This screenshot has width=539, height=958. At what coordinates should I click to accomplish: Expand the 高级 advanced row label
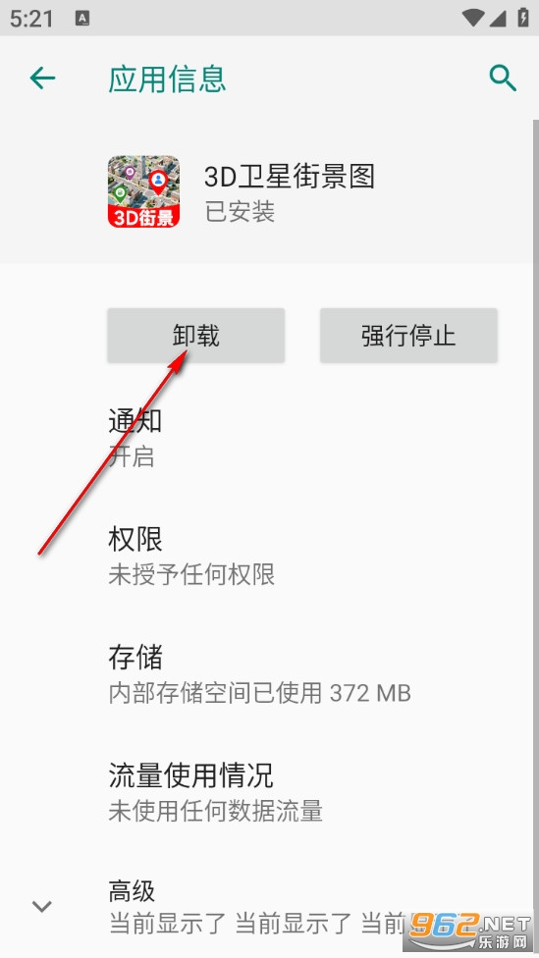[x=132, y=891]
